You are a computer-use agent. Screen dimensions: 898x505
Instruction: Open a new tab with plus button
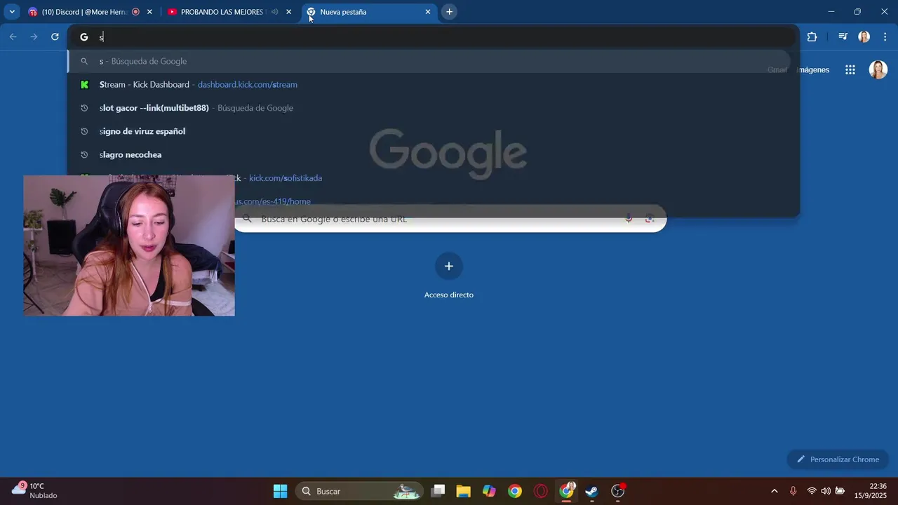(x=449, y=12)
